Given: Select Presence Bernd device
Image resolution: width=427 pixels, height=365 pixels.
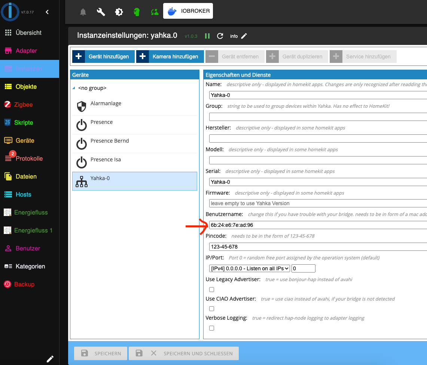Looking at the screenshot, I should tap(135, 144).
